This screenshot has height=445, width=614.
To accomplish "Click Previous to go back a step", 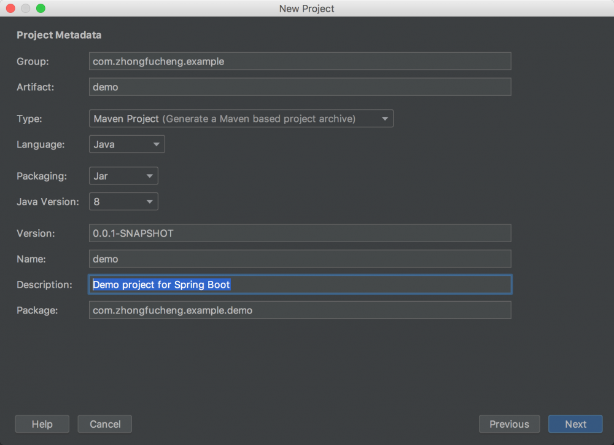I will [x=509, y=423].
